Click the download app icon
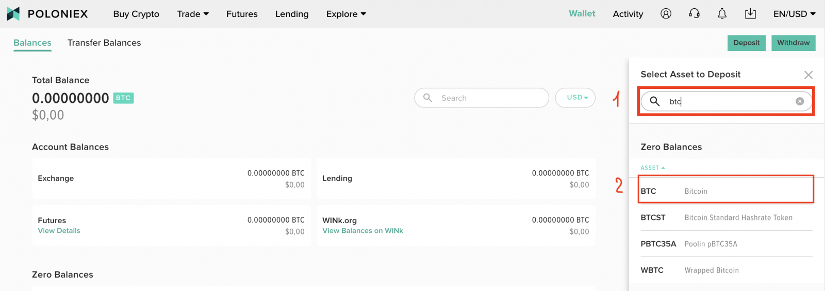The image size is (825, 291). 750,14
